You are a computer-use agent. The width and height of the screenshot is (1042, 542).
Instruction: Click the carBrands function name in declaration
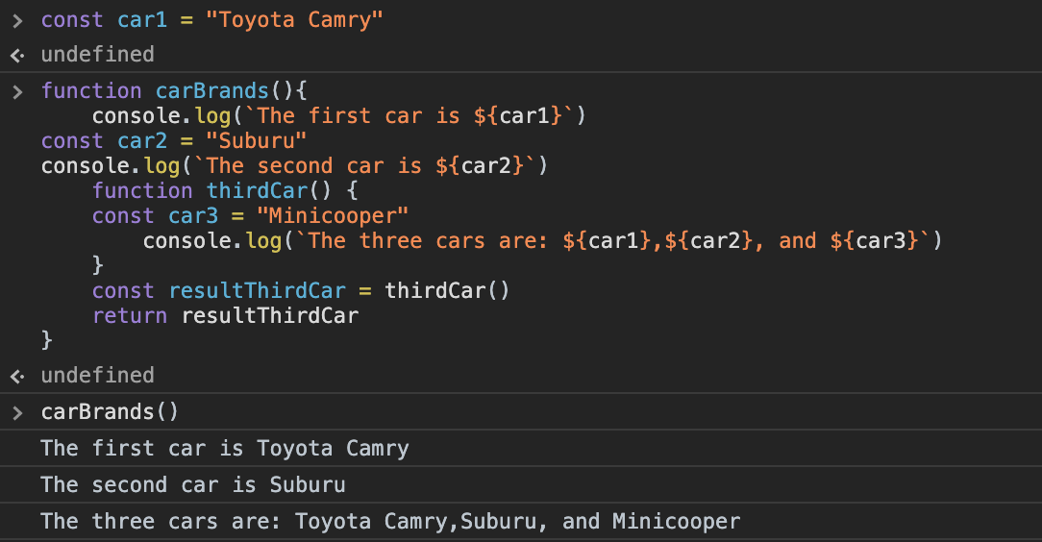[212, 90]
